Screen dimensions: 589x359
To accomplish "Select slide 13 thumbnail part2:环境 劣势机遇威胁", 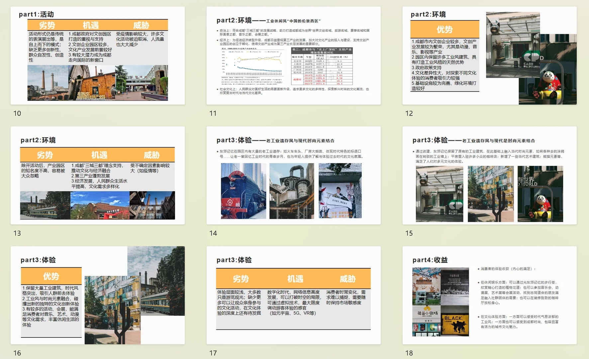I will point(98,175).
